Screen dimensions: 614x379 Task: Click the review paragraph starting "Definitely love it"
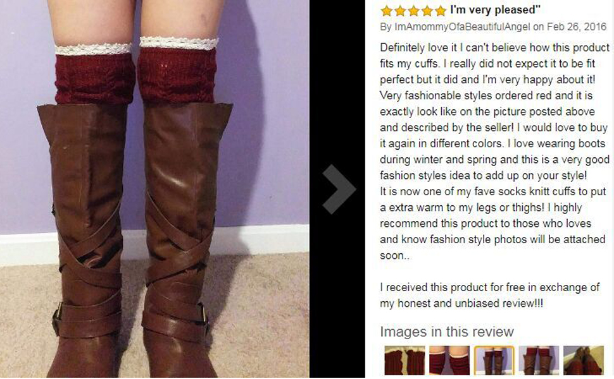pos(494,151)
